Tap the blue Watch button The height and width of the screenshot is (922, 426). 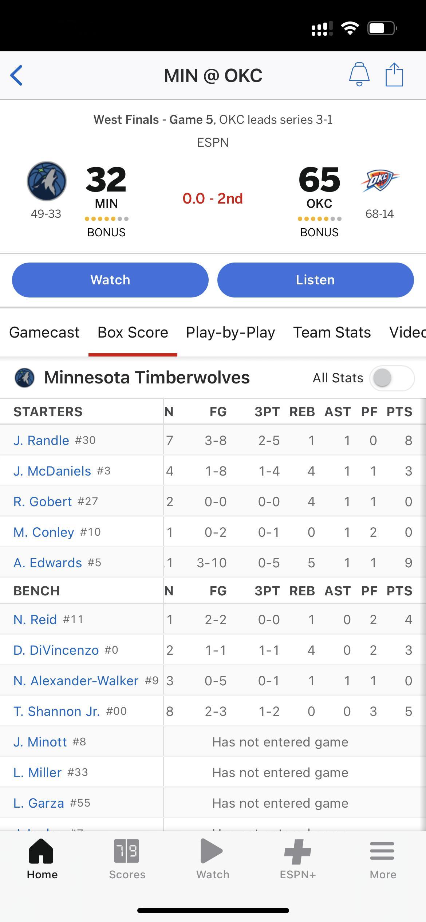click(x=110, y=280)
